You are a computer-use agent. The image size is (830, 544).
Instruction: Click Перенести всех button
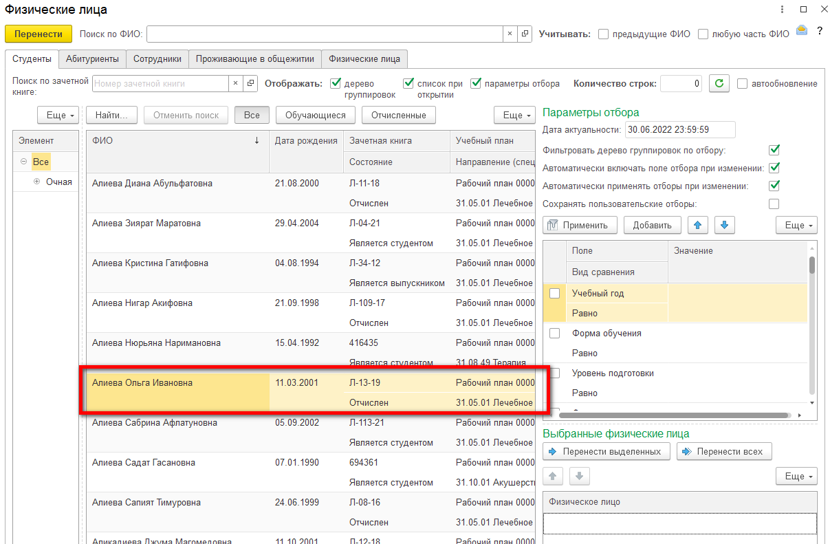pyautogui.click(x=724, y=451)
